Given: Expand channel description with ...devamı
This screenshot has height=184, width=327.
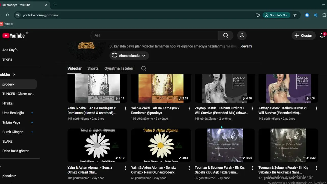Looking at the screenshot, I should click(x=245, y=46).
